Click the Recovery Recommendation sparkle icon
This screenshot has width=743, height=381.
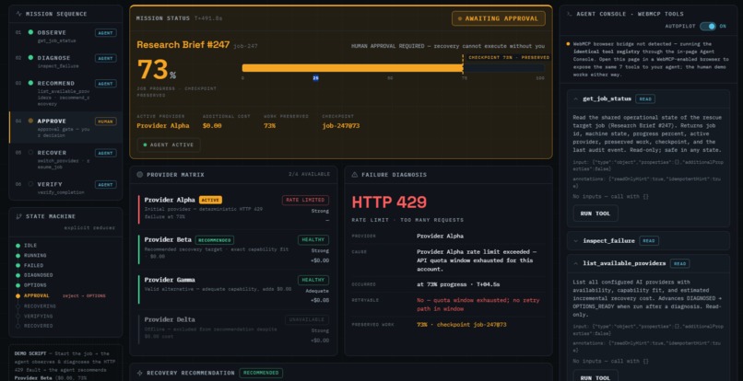coord(140,373)
